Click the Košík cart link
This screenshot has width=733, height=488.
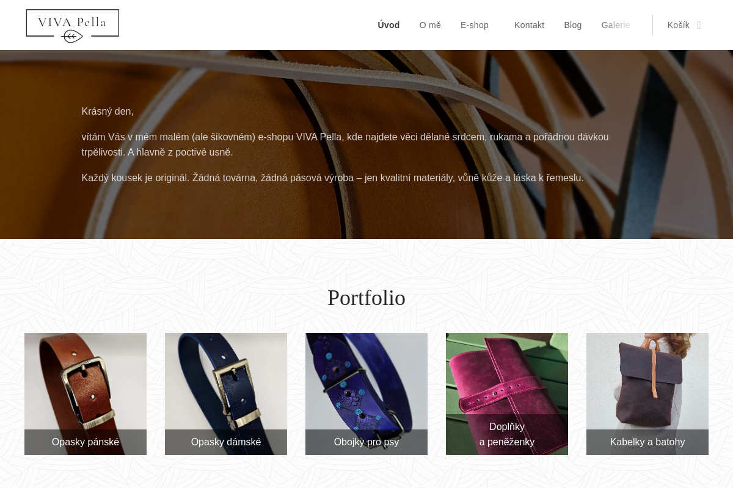pyautogui.click(x=679, y=25)
